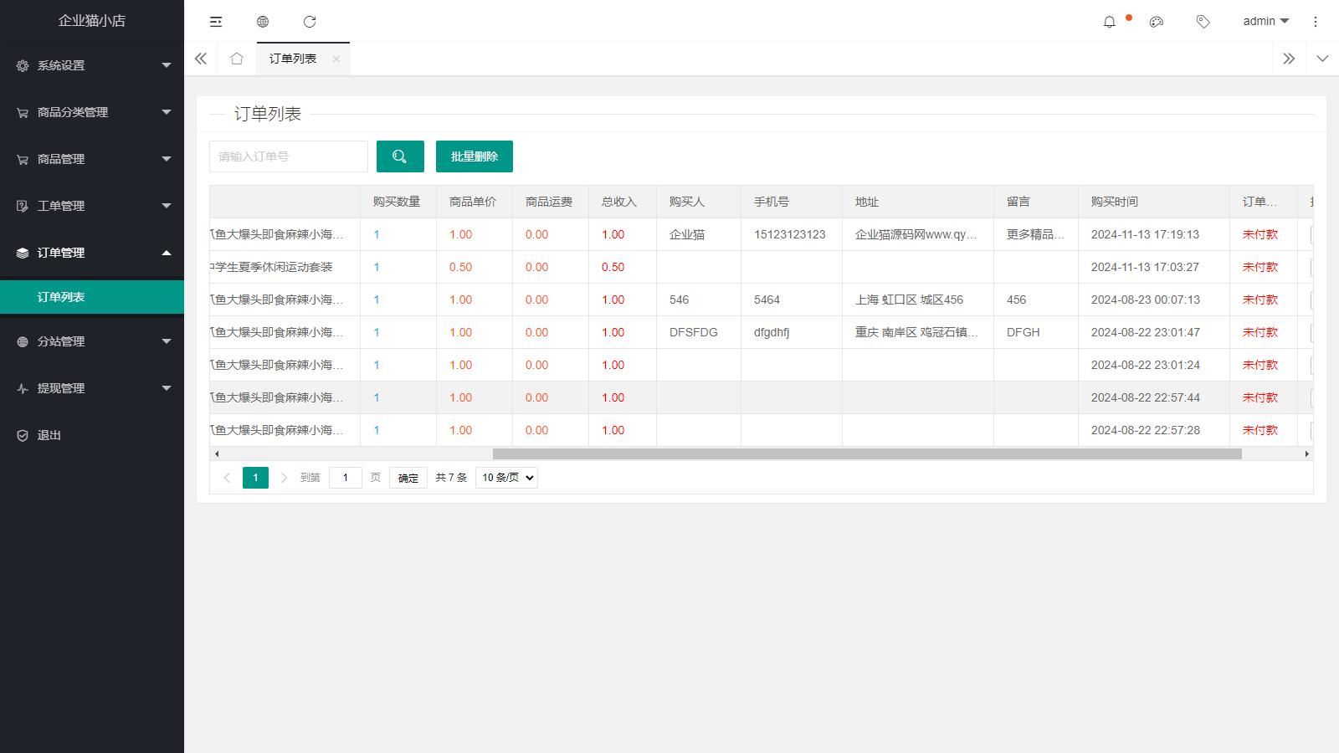1339x753 pixels.
Task: Open the vertical three-dot more menu
Action: coord(1316,22)
